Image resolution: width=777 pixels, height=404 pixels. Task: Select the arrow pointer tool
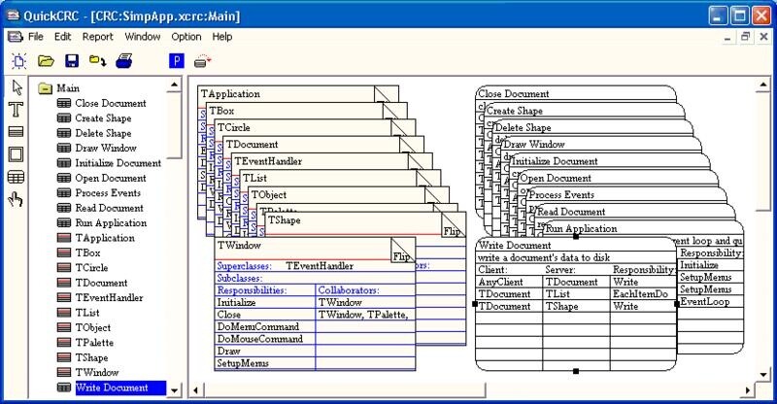click(x=17, y=87)
